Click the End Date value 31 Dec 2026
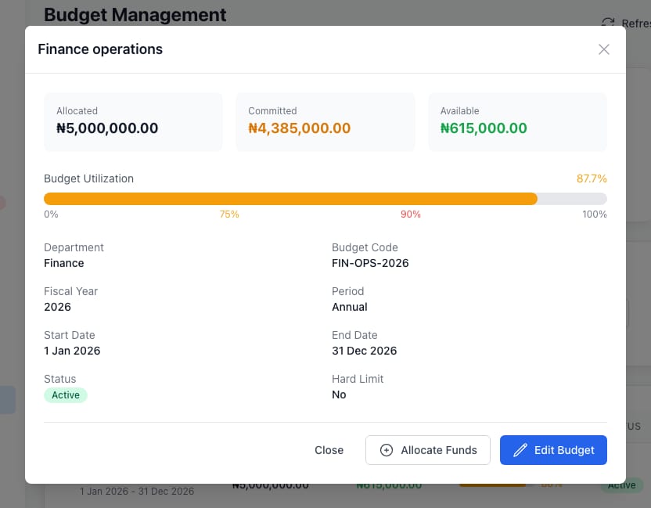The image size is (651, 508). pyautogui.click(x=364, y=351)
